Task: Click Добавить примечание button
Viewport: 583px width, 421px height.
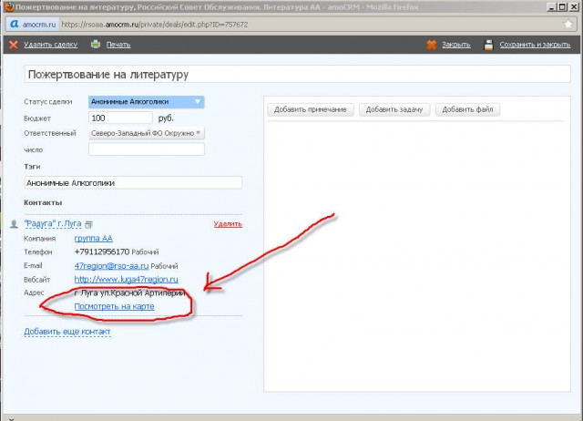Action: pyautogui.click(x=310, y=109)
